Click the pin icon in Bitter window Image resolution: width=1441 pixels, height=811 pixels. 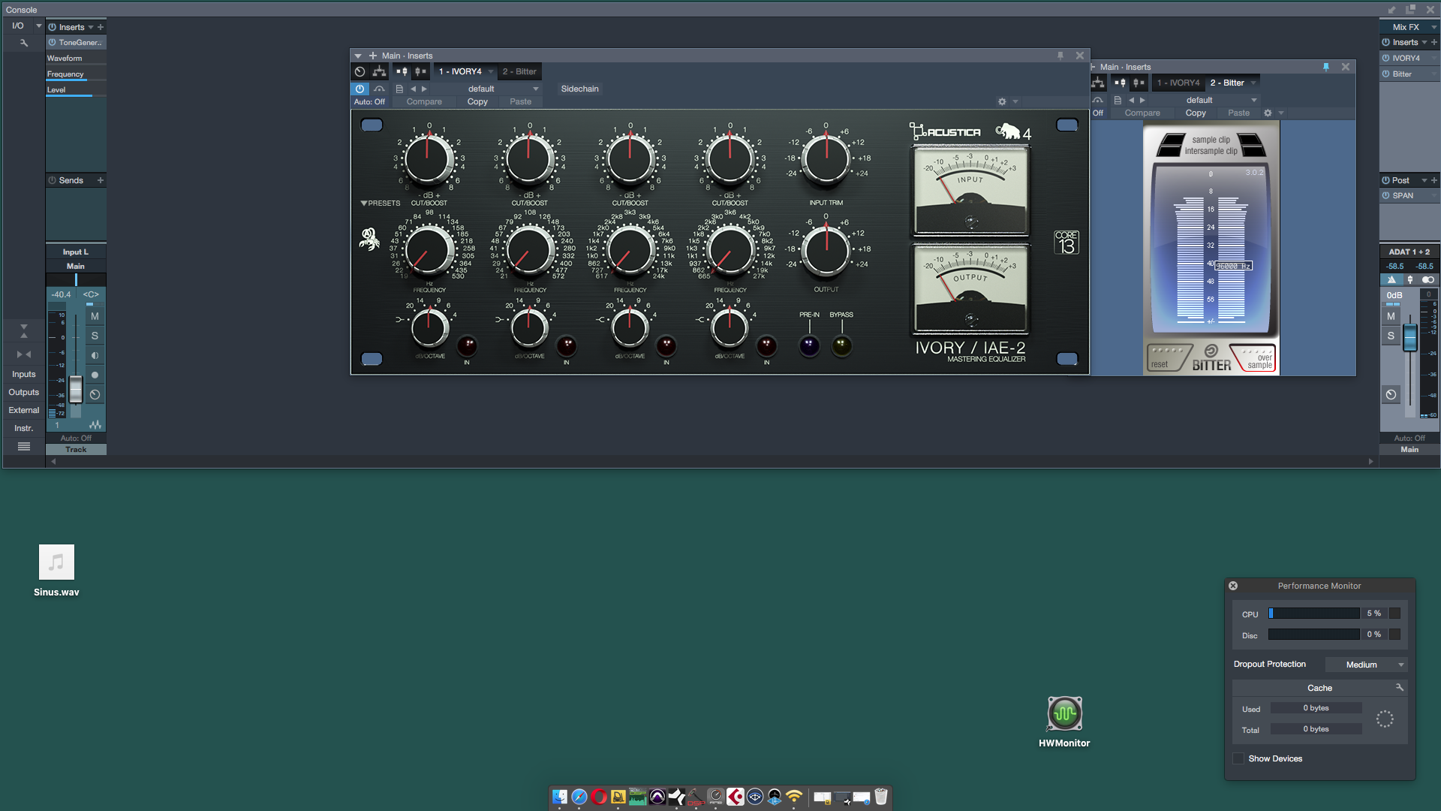pos(1326,67)
